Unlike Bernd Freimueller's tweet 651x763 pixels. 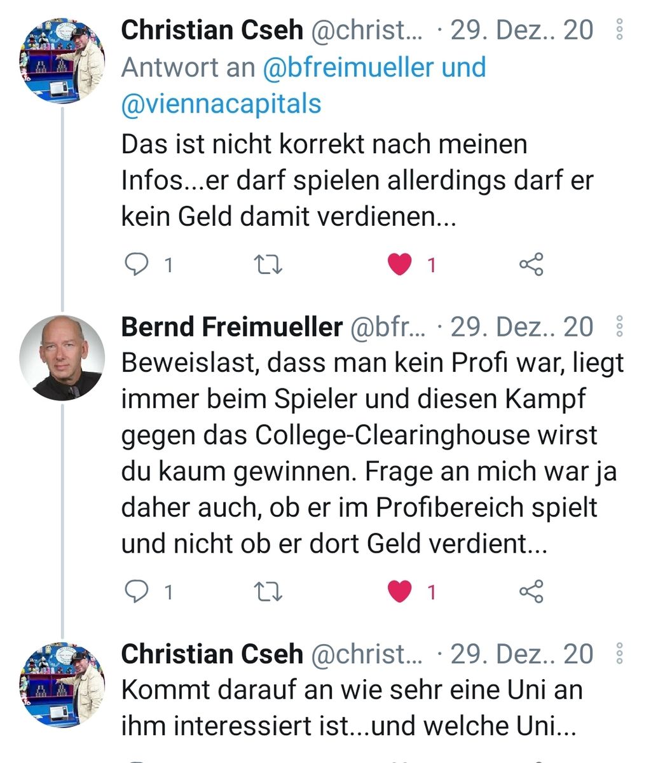[x=400, y=592]
